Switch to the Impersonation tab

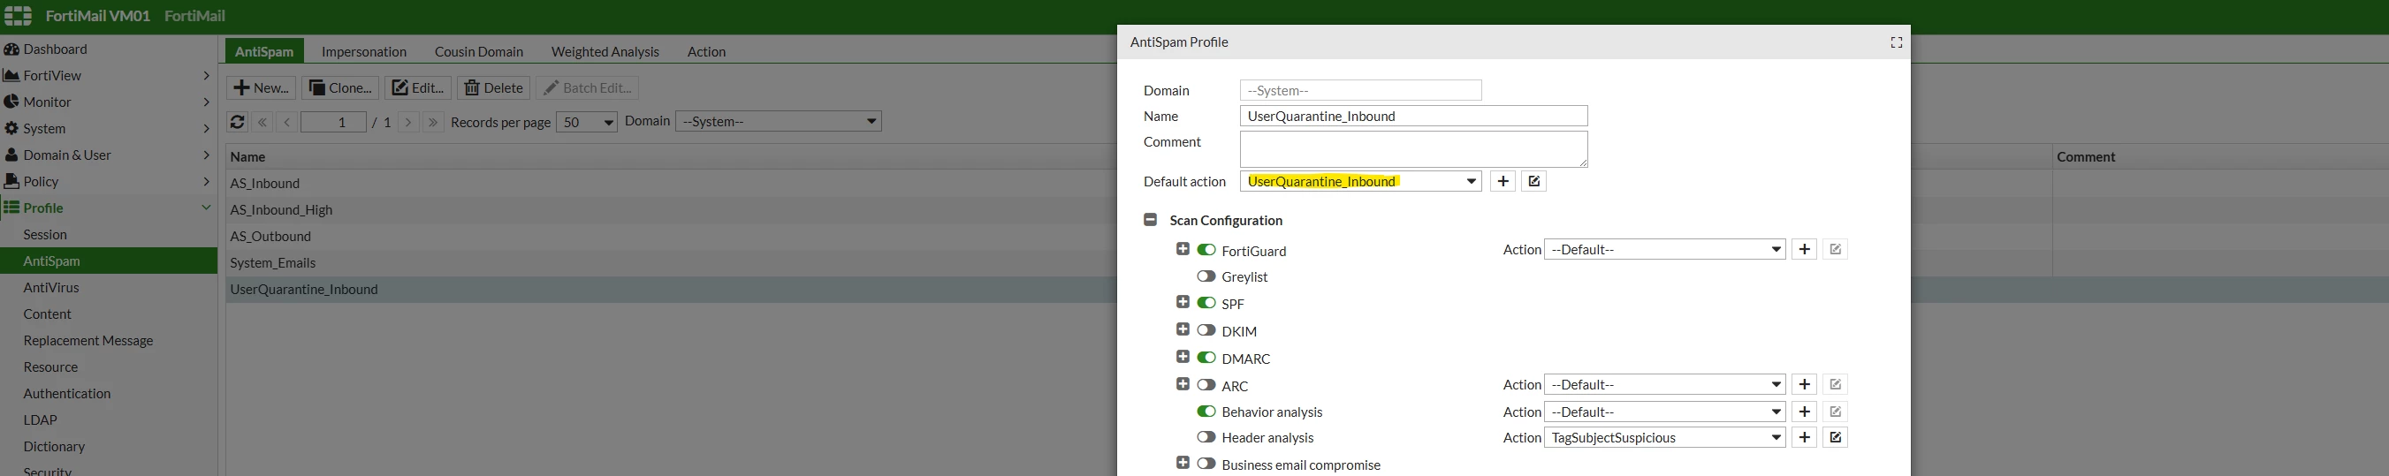point(363,52)
